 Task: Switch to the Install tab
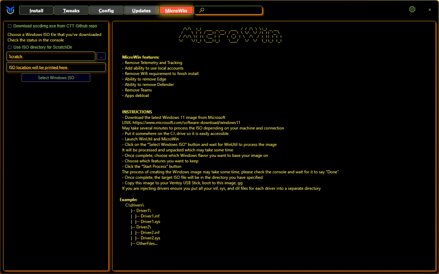point(36,11)
